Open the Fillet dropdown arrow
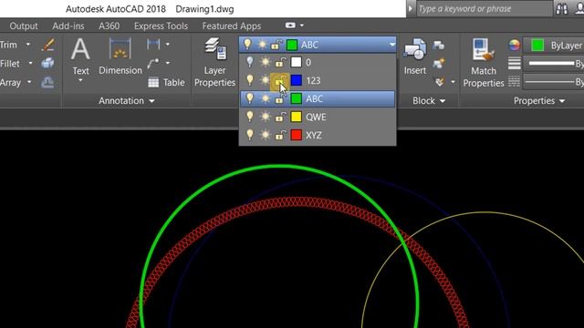Image resolution: width=584 pixels, height=328 pixels. [x=30, y=63]
